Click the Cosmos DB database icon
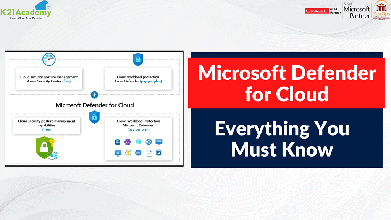The image size is (391, 220). tap(159, 153)
